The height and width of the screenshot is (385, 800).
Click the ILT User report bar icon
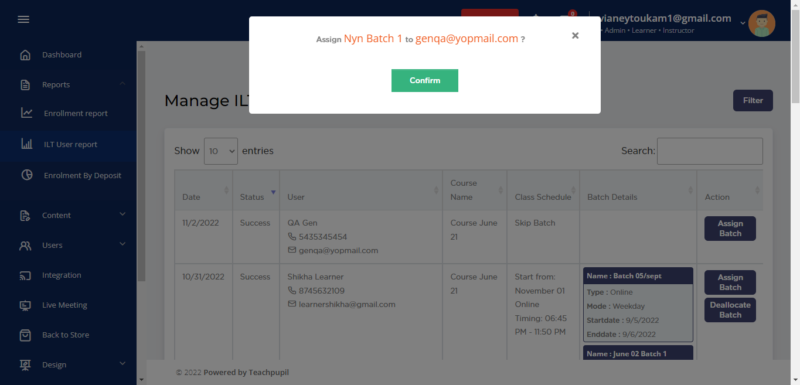(x=27, y=144)
